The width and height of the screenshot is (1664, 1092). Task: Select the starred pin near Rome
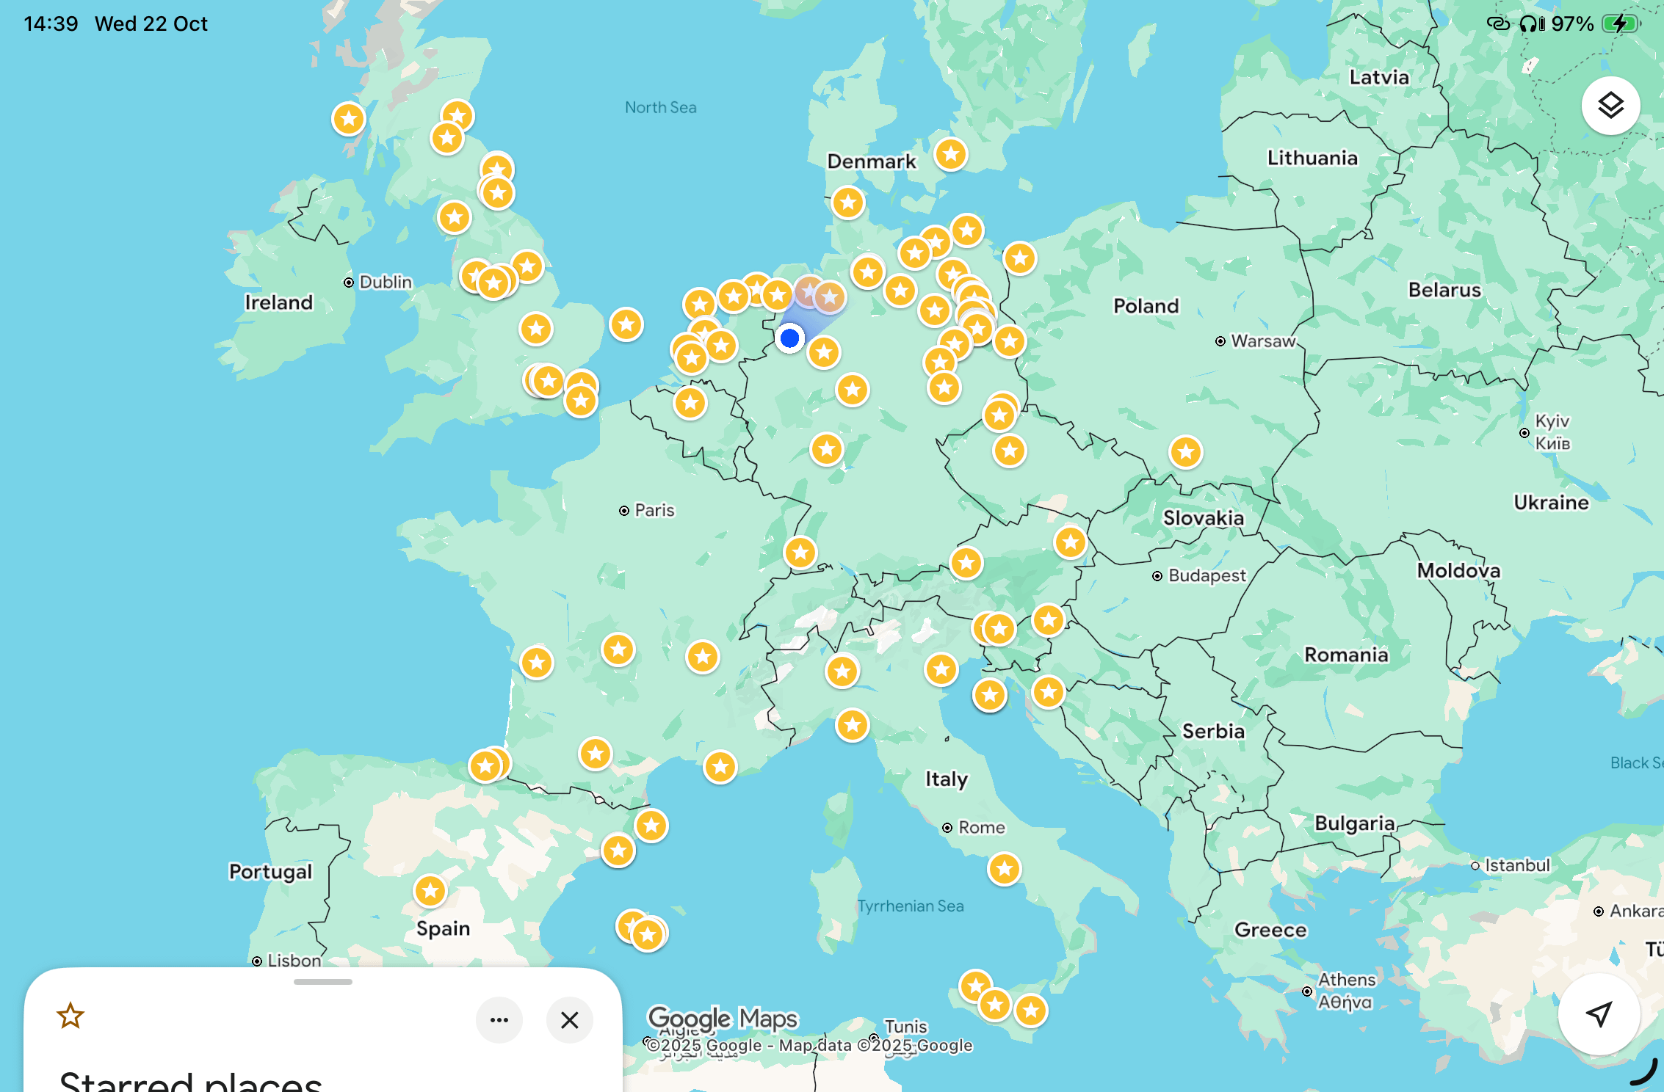[1004, 869]
